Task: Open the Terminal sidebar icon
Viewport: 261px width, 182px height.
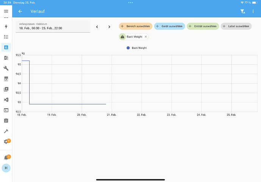Action: 6,110
